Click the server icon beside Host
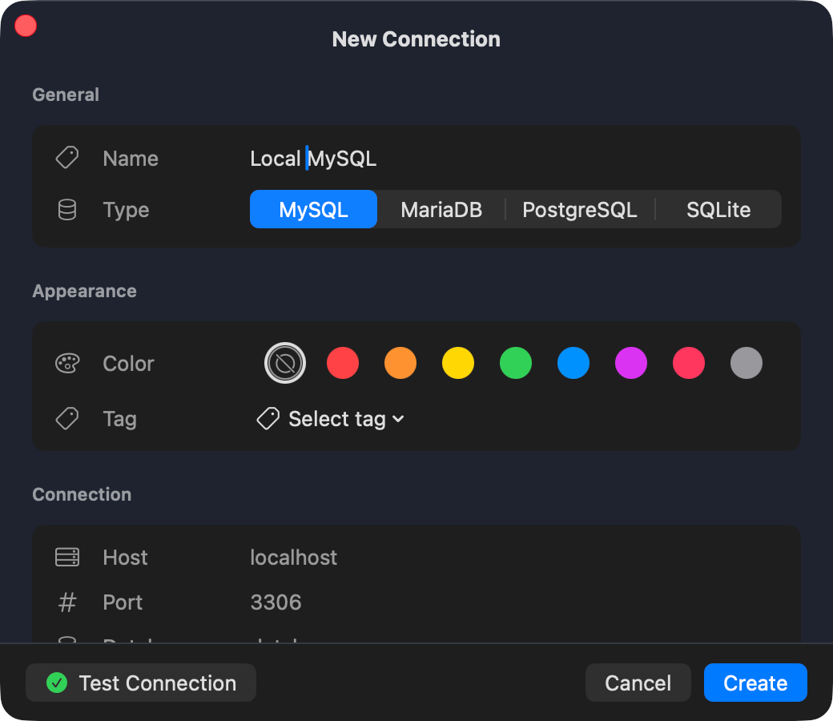833x721 pixels. click(x=66, y=557)
